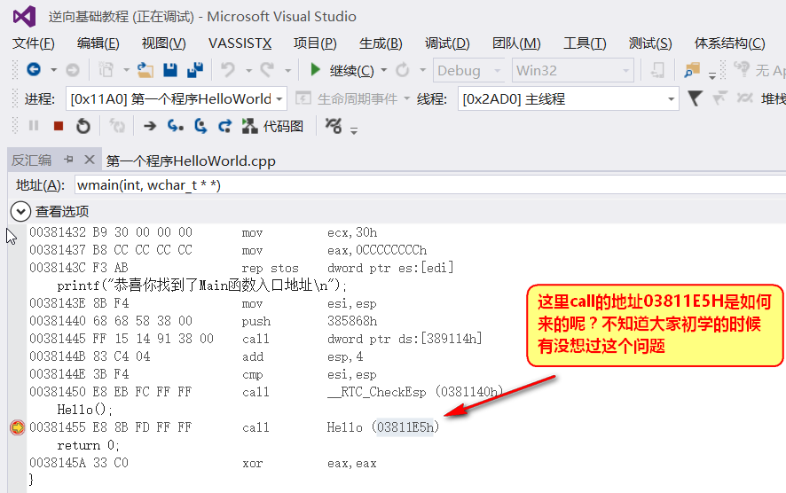This screenshot has width=786, height=493.
Task: Click the Navigate Forward arrow icon
Action: pyautogui.click(x=73, y=70)
